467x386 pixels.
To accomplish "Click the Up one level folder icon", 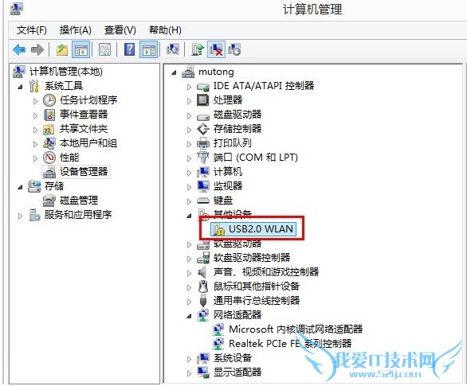I will tap(62, 49).
